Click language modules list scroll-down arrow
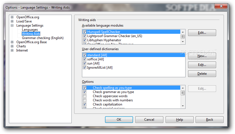Viewport: 235px width, 134px height. coord(183,42)
